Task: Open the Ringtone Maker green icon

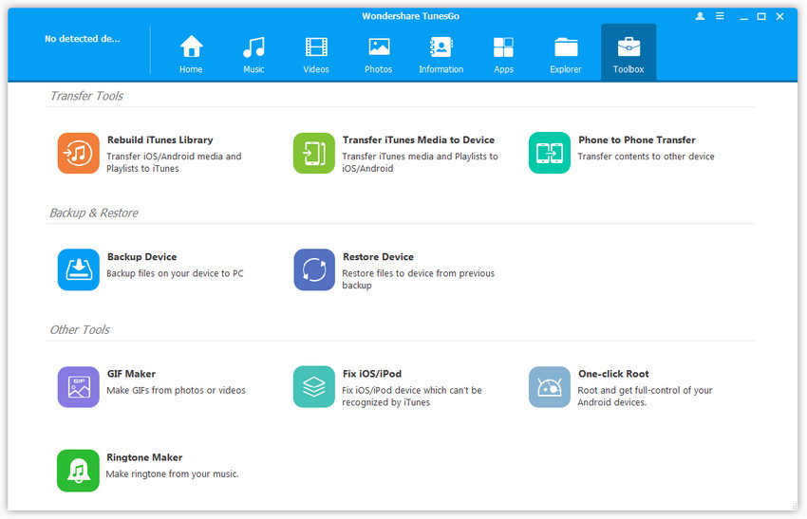Action: (x=78, y=470)
